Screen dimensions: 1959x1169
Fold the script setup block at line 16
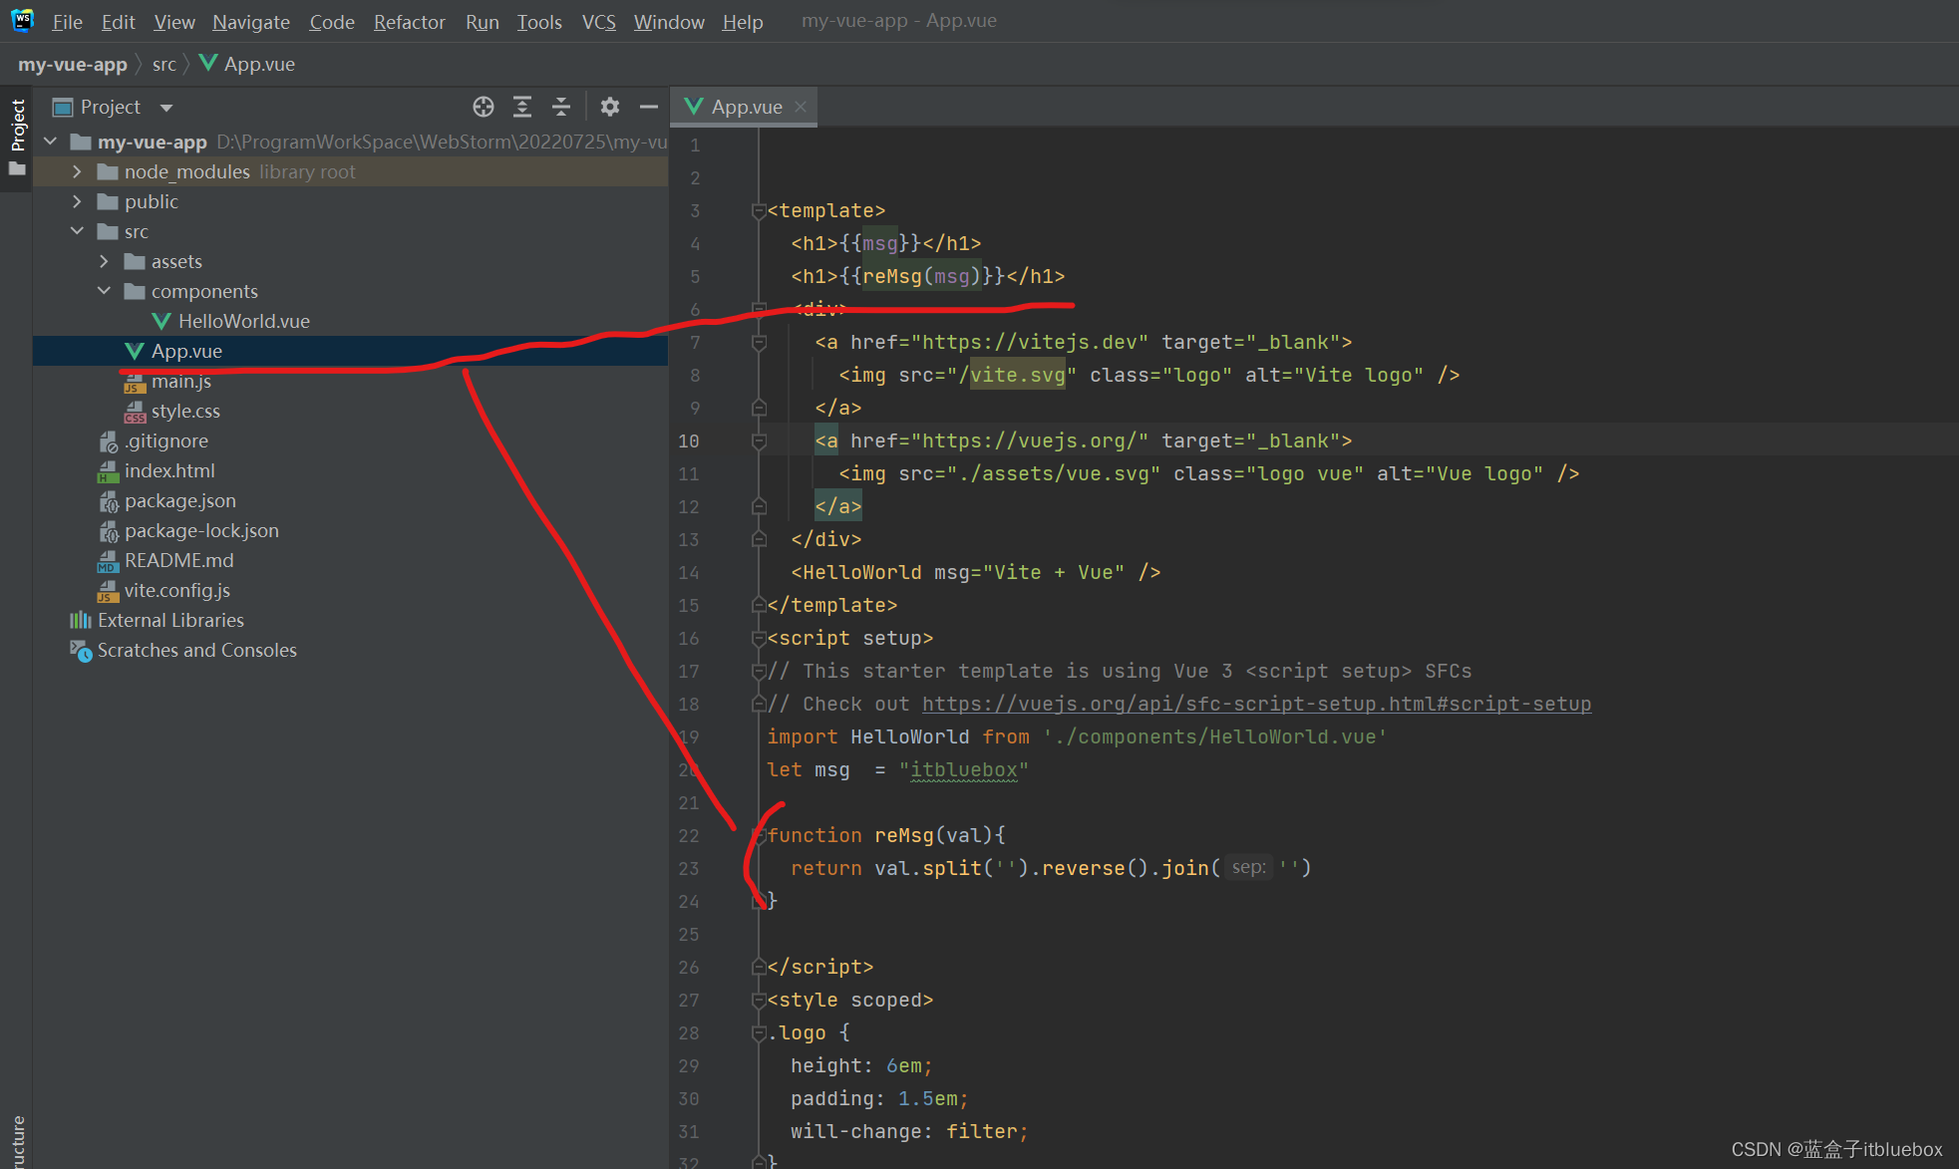click(x=759, y=638)
